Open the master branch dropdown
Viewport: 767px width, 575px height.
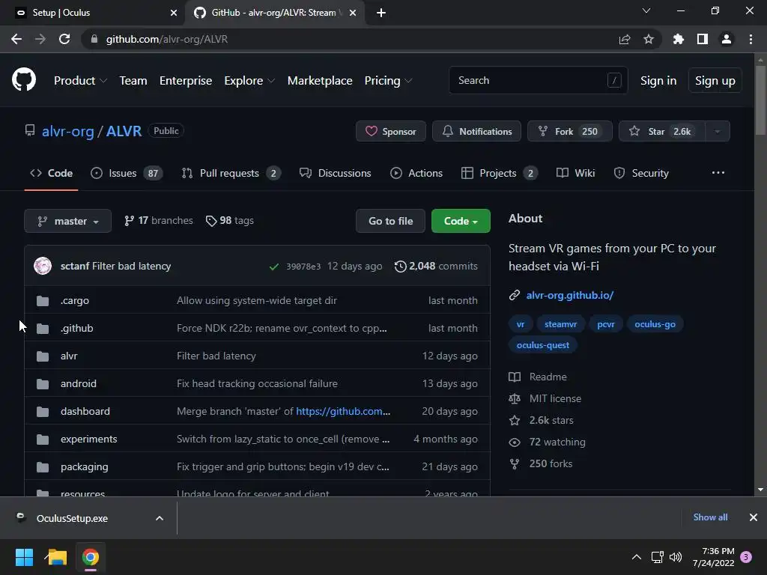pyautogui.click(x=67, y=221)
